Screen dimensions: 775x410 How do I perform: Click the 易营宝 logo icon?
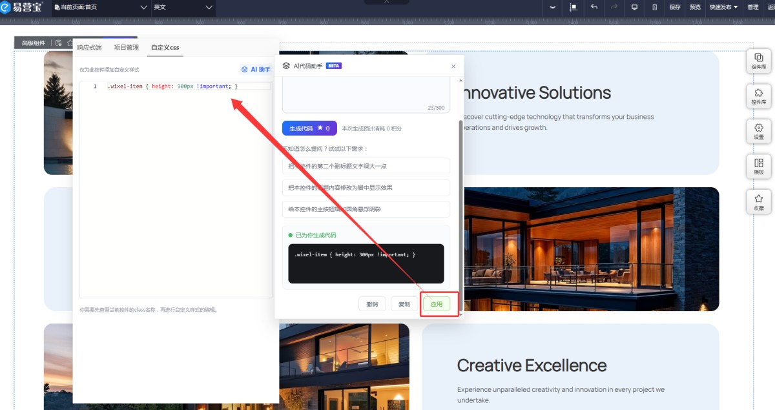(6, 7)
